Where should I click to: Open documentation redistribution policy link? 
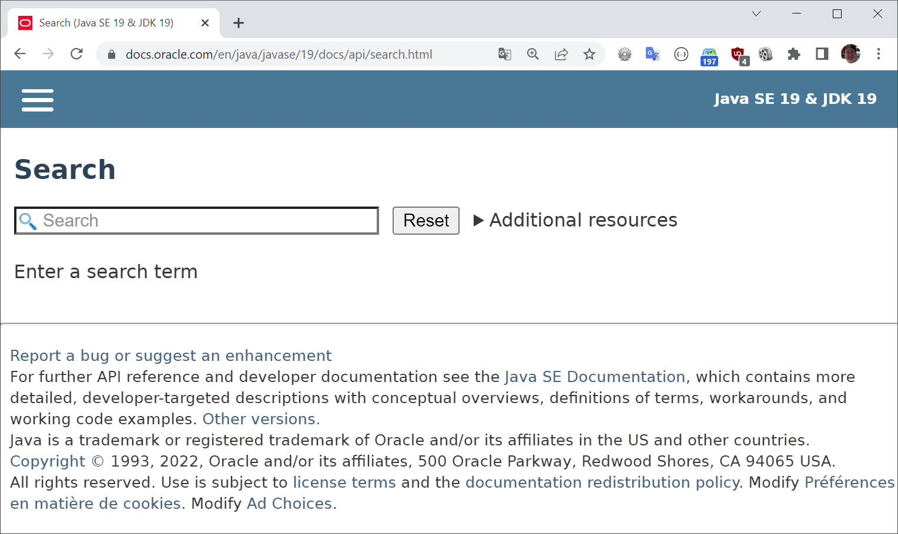[x=602, y=482]
